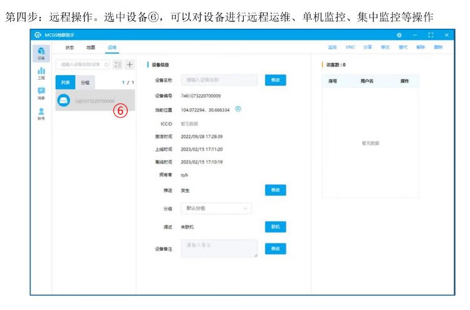The height and width of the screenshot is (310, 470).
Task: Click the 设备备注 remarks text field
Action: (219, 248)
